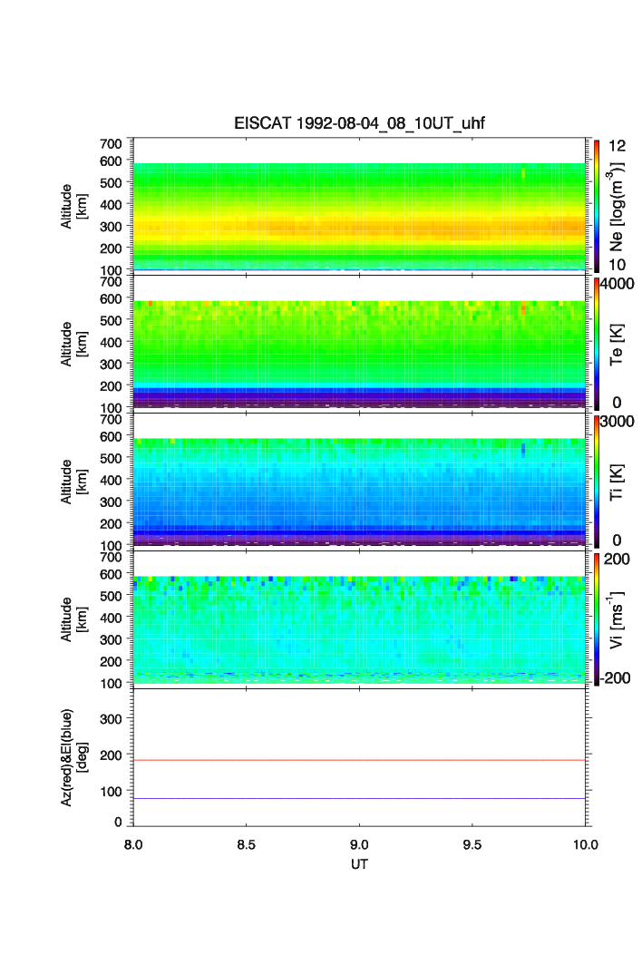Screen dimensions: 642x964
Task: Click the 8.0 tick on UT axis
Action: tap(132, 844)
